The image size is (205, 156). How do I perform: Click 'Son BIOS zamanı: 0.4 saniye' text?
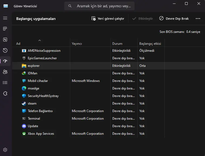180,32
